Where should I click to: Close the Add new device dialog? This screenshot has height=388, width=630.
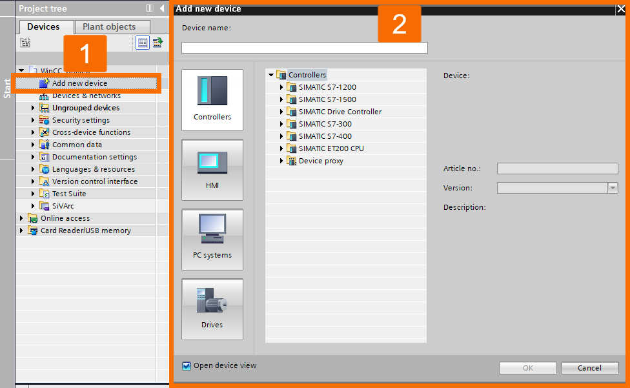coord(621,9)
